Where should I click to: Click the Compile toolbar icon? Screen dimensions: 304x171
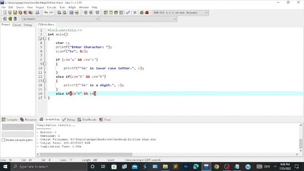[105, 13]
